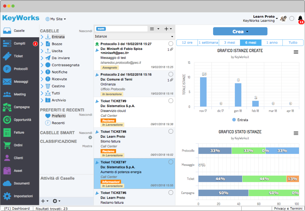
Task: Open the Asset module icon
Action: pos(7,171)
